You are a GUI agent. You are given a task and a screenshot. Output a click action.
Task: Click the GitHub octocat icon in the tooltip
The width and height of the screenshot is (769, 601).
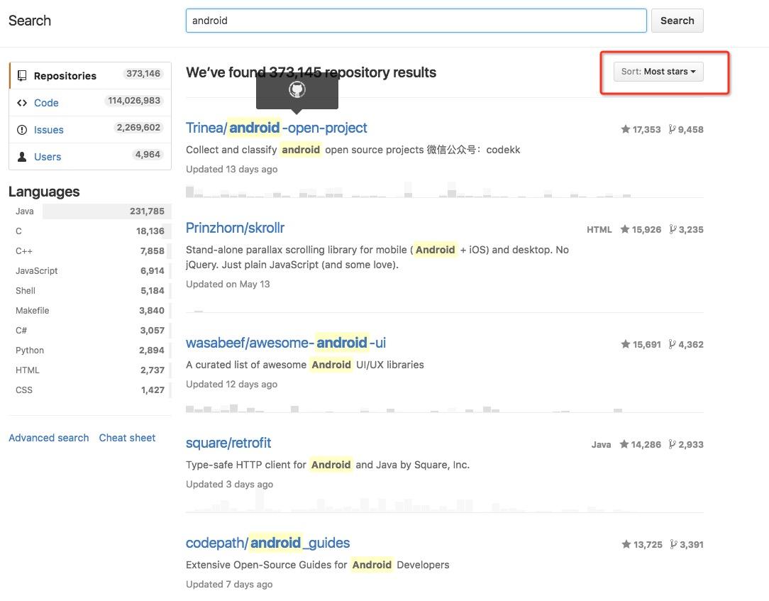297,89
